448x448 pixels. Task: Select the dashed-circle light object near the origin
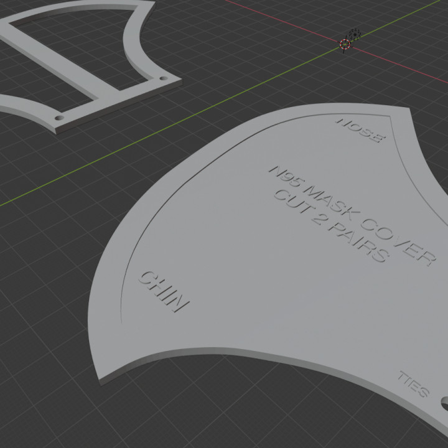(354, 34)
